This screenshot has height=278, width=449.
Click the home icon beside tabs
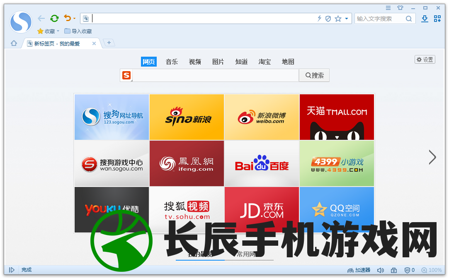14,43
